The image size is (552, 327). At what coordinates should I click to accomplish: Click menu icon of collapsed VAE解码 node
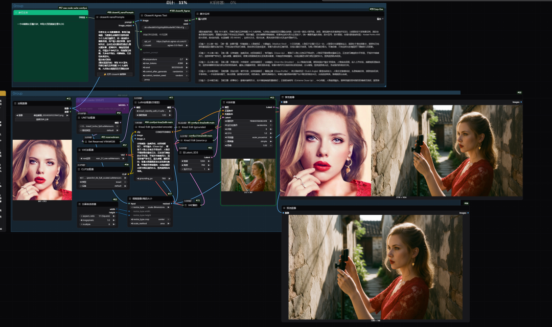click(186, 205)
